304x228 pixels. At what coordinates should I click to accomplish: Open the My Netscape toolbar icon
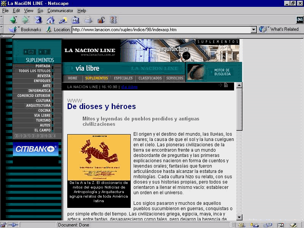coord(75,20)
